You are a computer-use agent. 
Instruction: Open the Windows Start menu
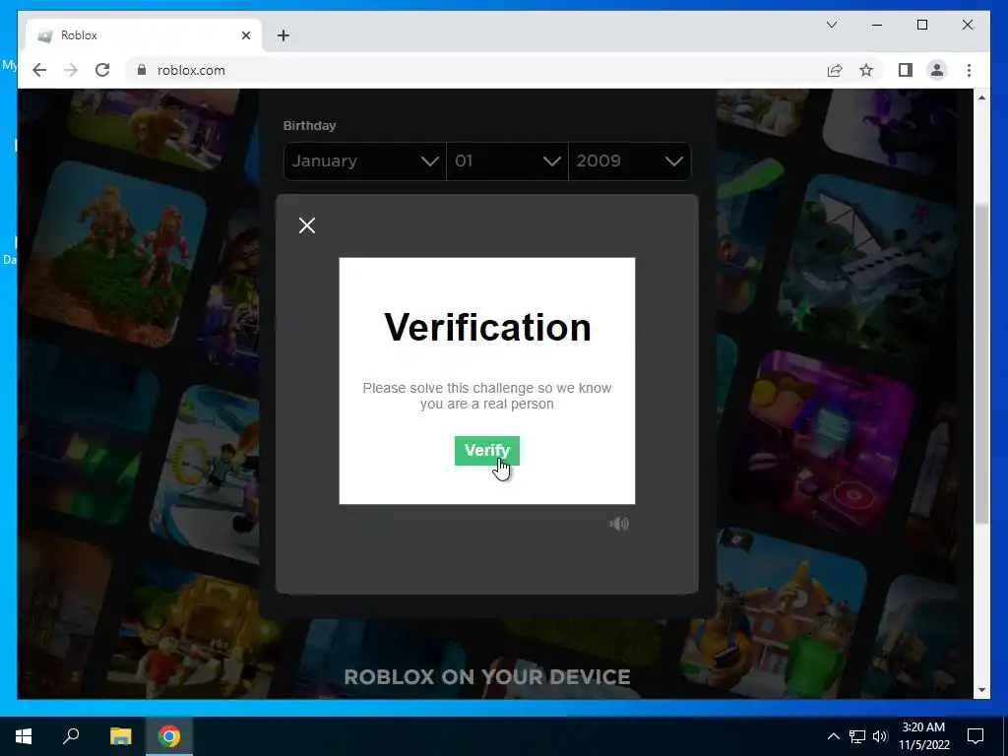pyautogui.click(x=24, y=736)
